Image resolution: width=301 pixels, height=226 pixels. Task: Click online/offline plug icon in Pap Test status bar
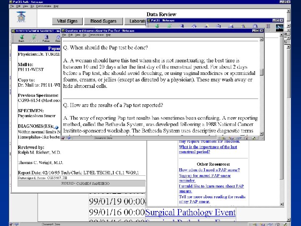tap(69, 138)
